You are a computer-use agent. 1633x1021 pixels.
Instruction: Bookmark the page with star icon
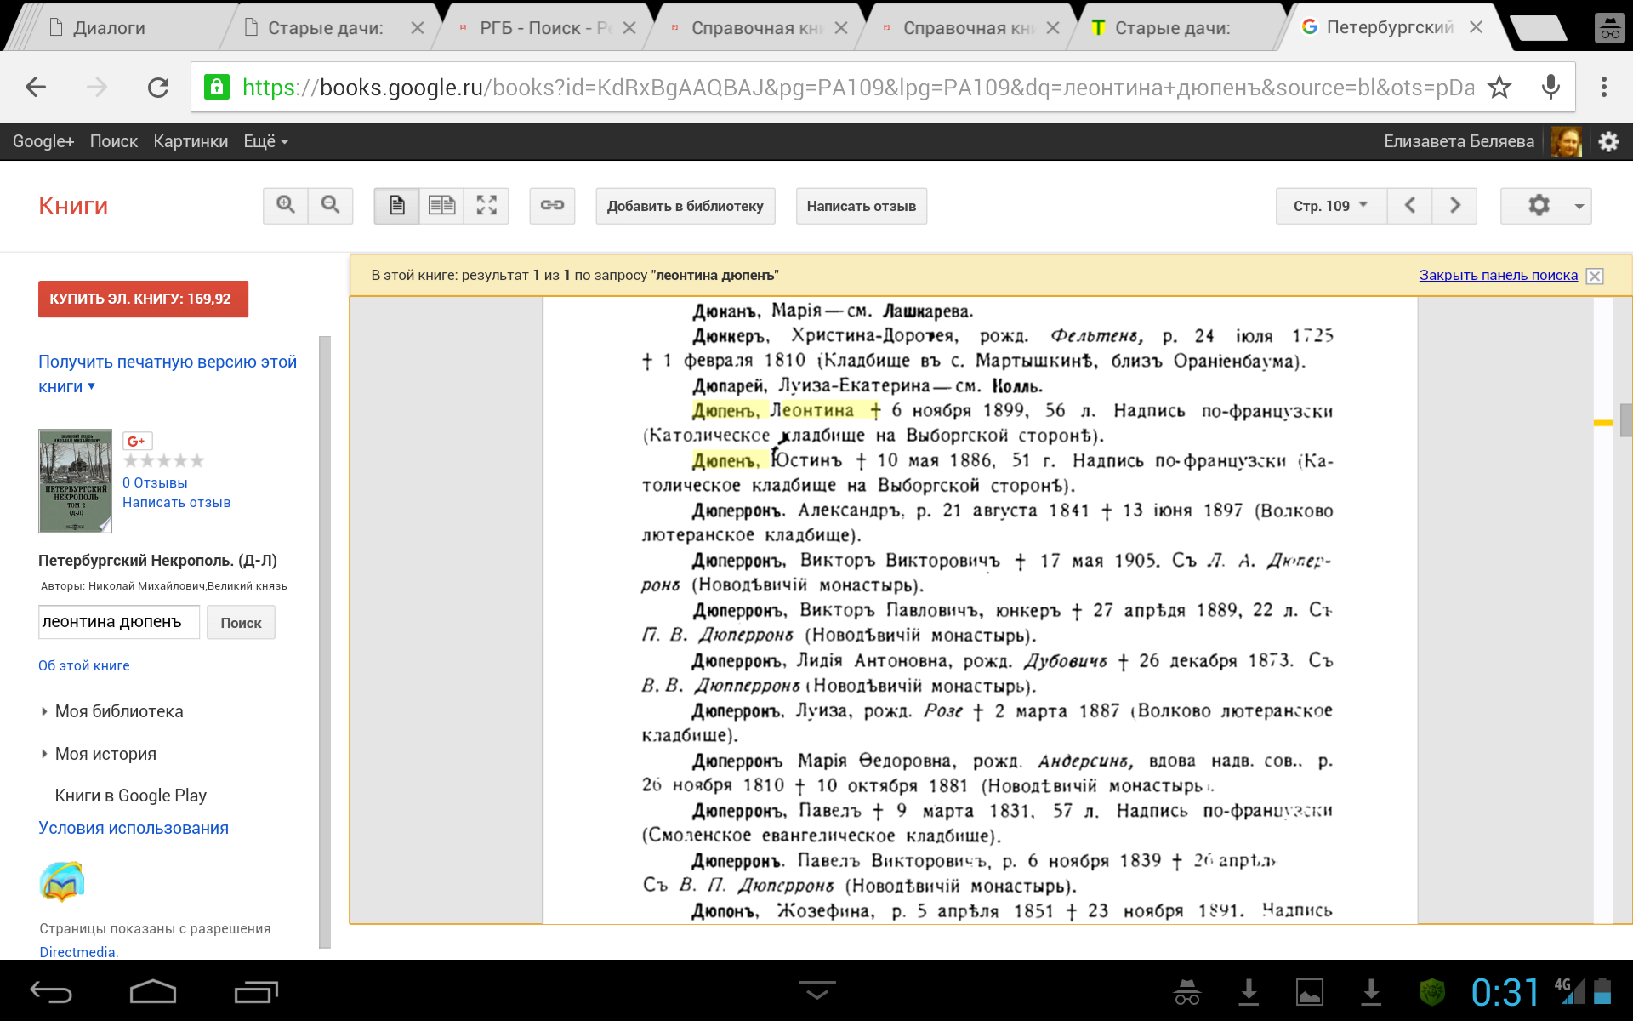1499,87
